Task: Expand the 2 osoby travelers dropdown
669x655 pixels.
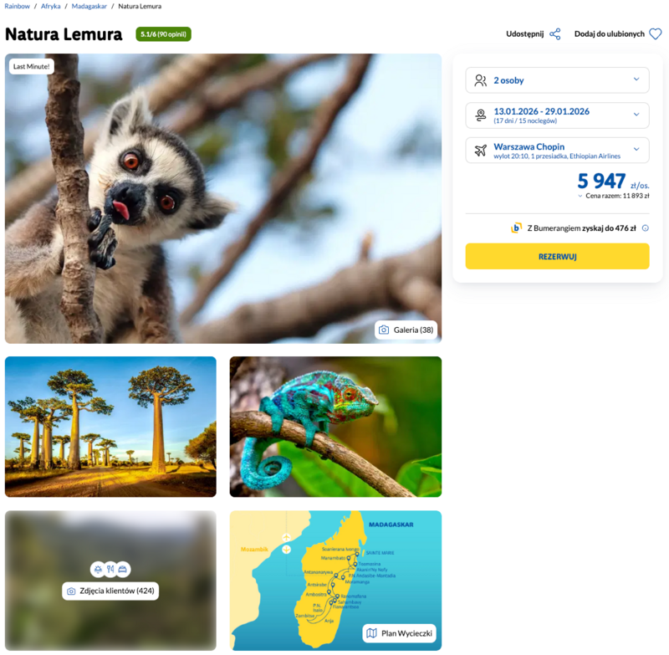Action: coord(557,80)
